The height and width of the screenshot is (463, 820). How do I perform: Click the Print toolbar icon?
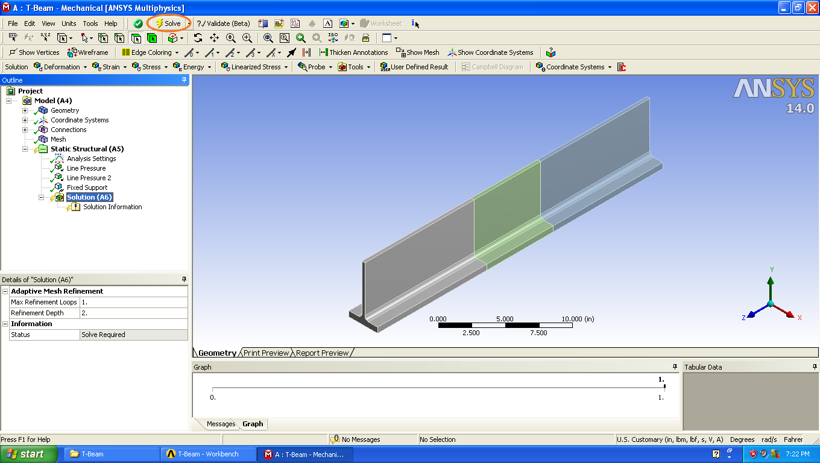click(x=365, y=38)
